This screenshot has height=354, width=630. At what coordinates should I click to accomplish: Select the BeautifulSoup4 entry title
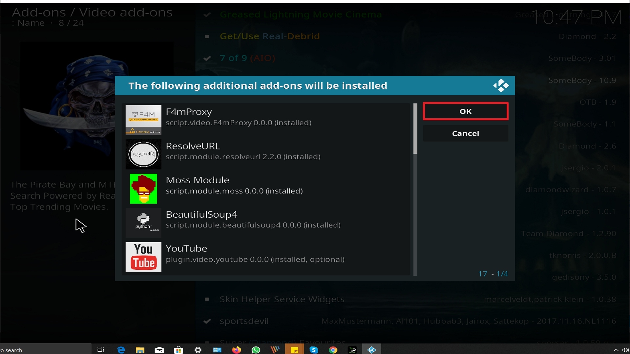201,214
